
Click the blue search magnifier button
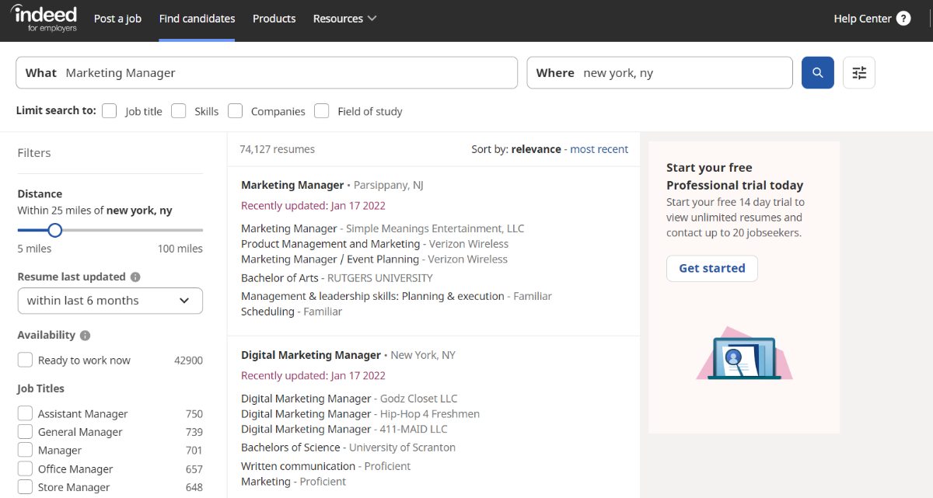pyautogui.click(x=818, y=72)
